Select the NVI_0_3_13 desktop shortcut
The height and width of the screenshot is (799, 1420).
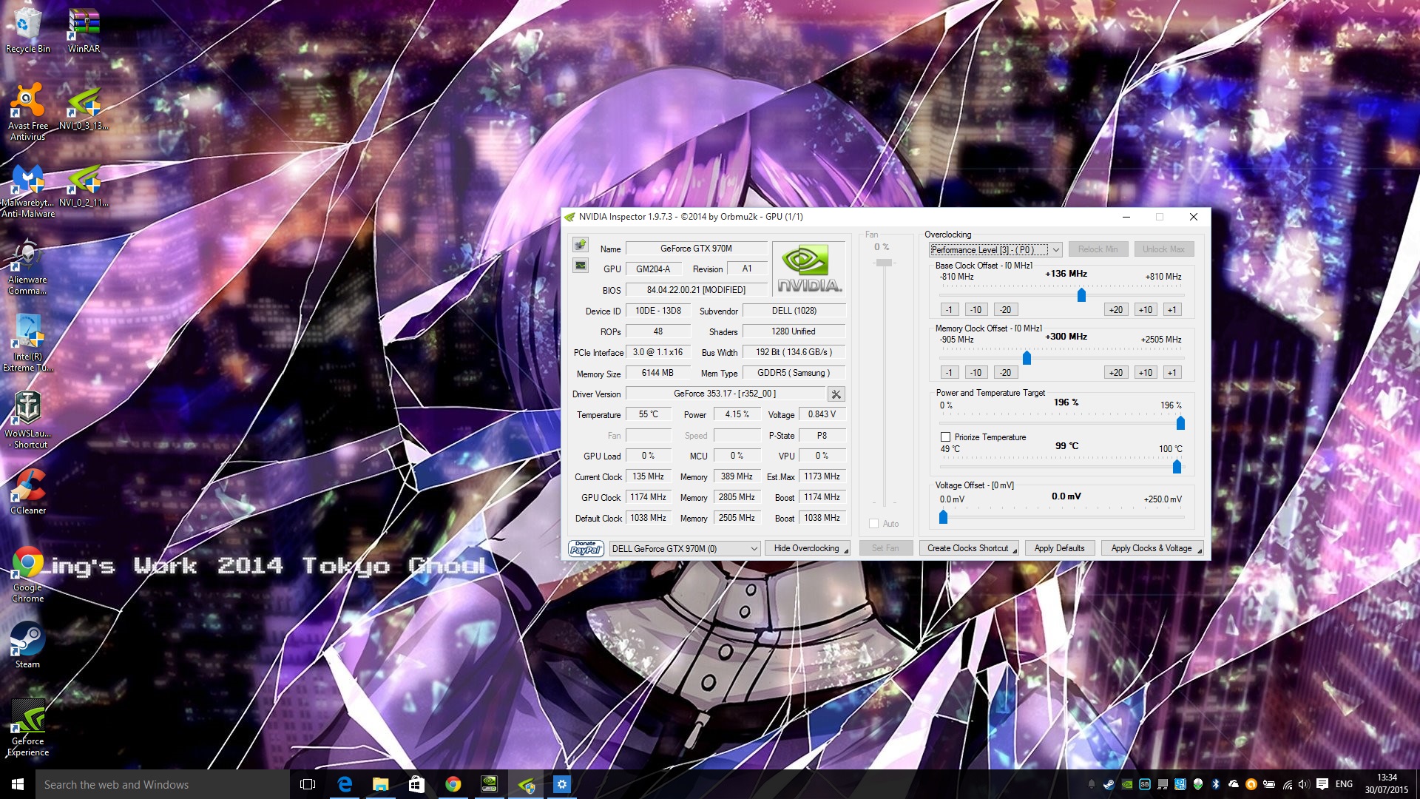(84, 107)
